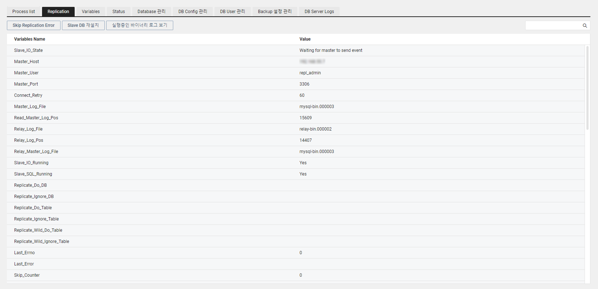Open the Process list tab
Screen dimensions: 598x289
coord(24,12)
